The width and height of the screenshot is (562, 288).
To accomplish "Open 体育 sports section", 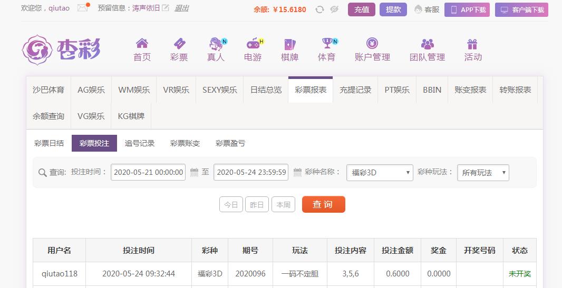I will pos(327,49).
